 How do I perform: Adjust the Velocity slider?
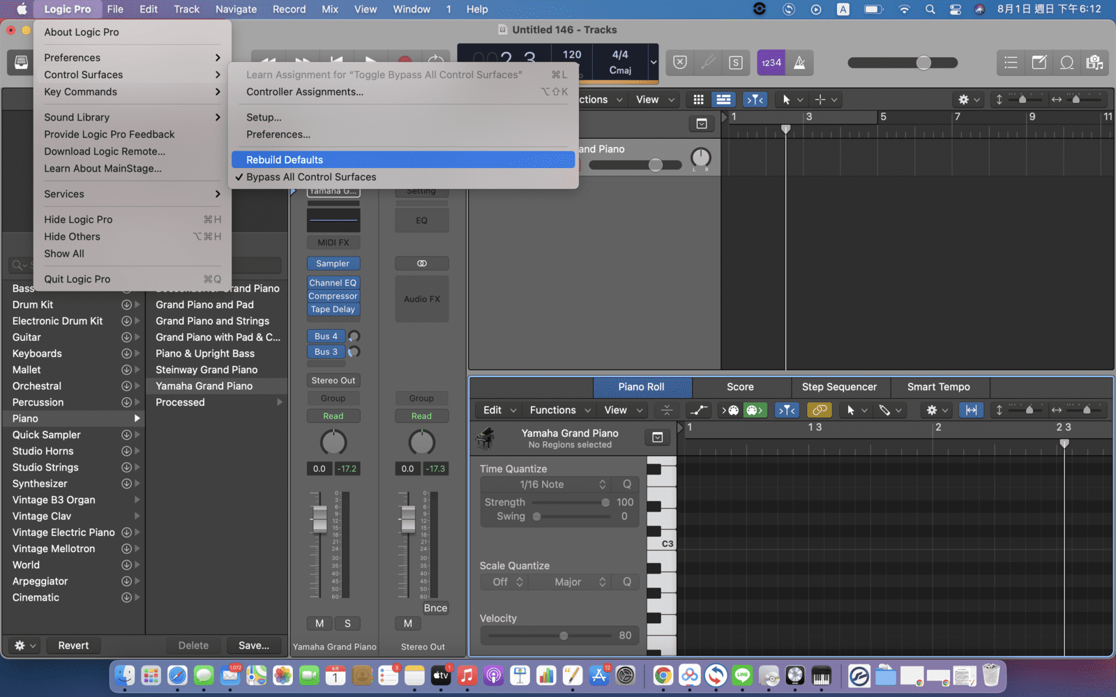[549, 636]
